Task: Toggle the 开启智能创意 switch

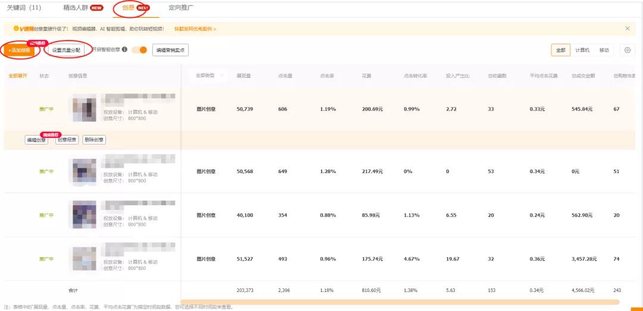Action: (139, 50)
